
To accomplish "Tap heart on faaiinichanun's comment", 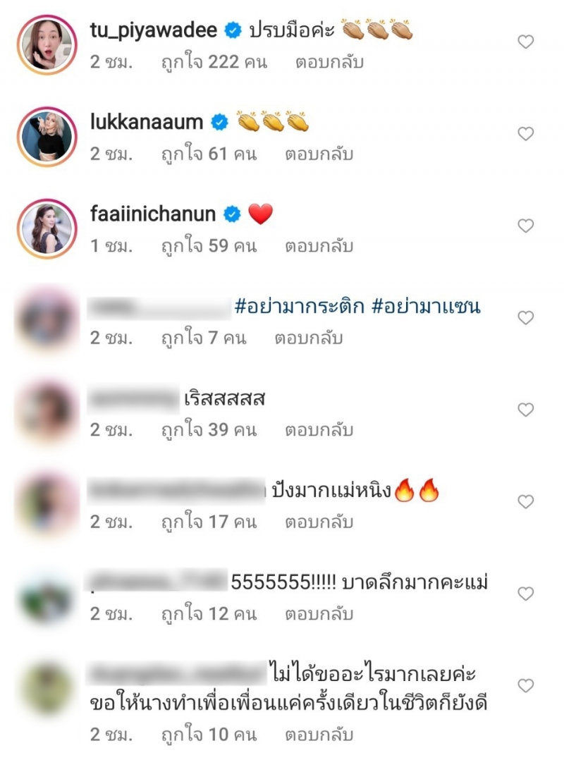I will click(x=526, y=226).
